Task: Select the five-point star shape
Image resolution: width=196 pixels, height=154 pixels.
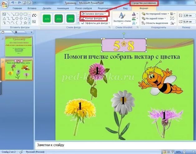Action: point(25,23)
